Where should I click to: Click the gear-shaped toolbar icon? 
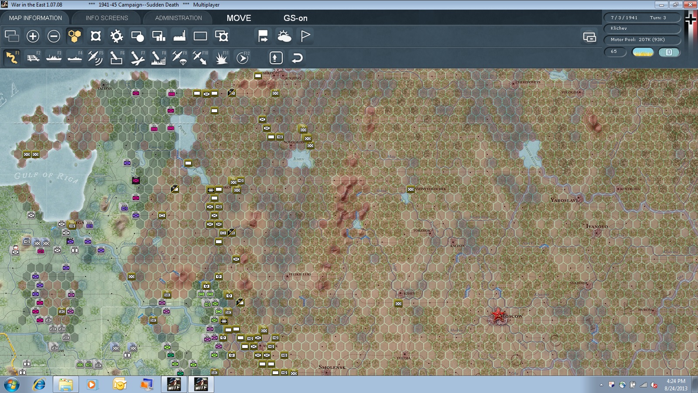(x=116, y=36)
